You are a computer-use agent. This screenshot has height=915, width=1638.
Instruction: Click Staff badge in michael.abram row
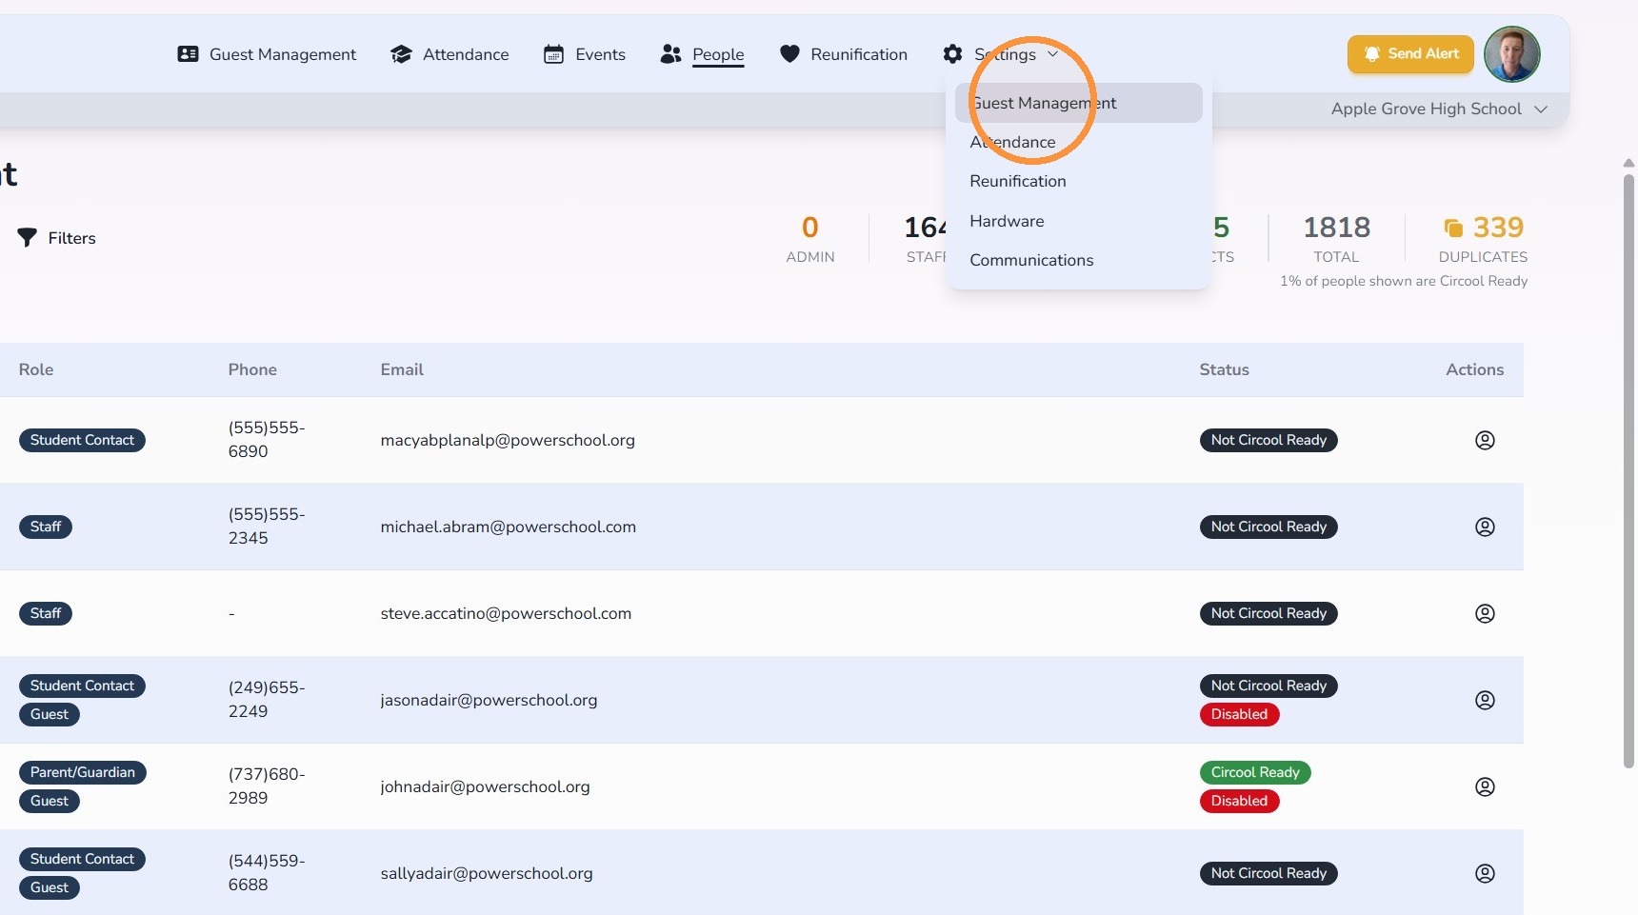pos(46,527)
